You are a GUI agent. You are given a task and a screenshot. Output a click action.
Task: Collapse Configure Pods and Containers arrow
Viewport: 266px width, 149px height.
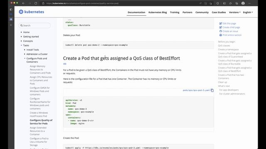click(25, 58)
